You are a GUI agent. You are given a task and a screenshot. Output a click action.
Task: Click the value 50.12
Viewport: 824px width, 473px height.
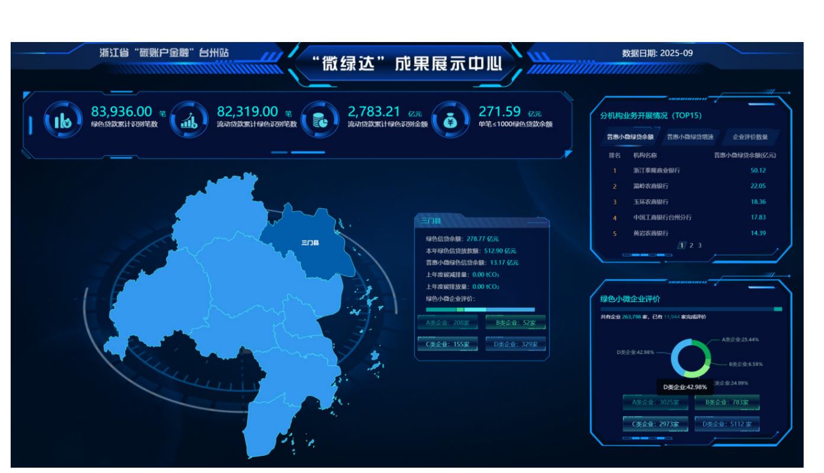coord(758,170)
